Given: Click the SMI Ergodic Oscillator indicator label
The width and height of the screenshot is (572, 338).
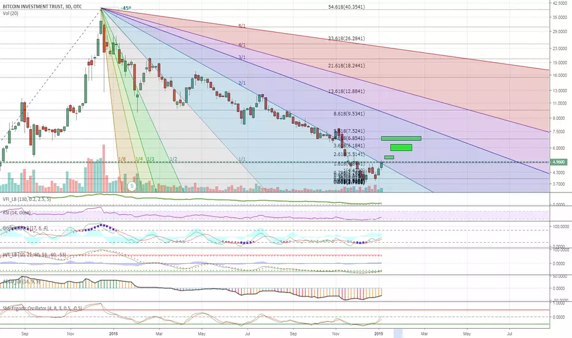Looking at the screenshot, I should click(x=42, y=309).
